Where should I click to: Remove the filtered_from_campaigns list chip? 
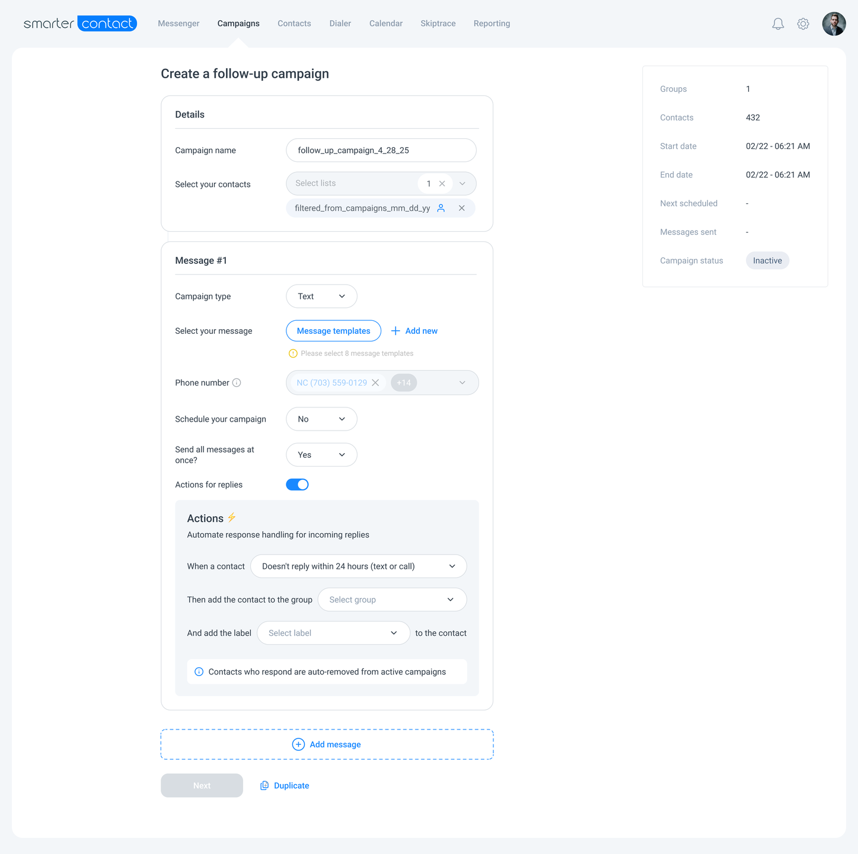tap(461, 208)
